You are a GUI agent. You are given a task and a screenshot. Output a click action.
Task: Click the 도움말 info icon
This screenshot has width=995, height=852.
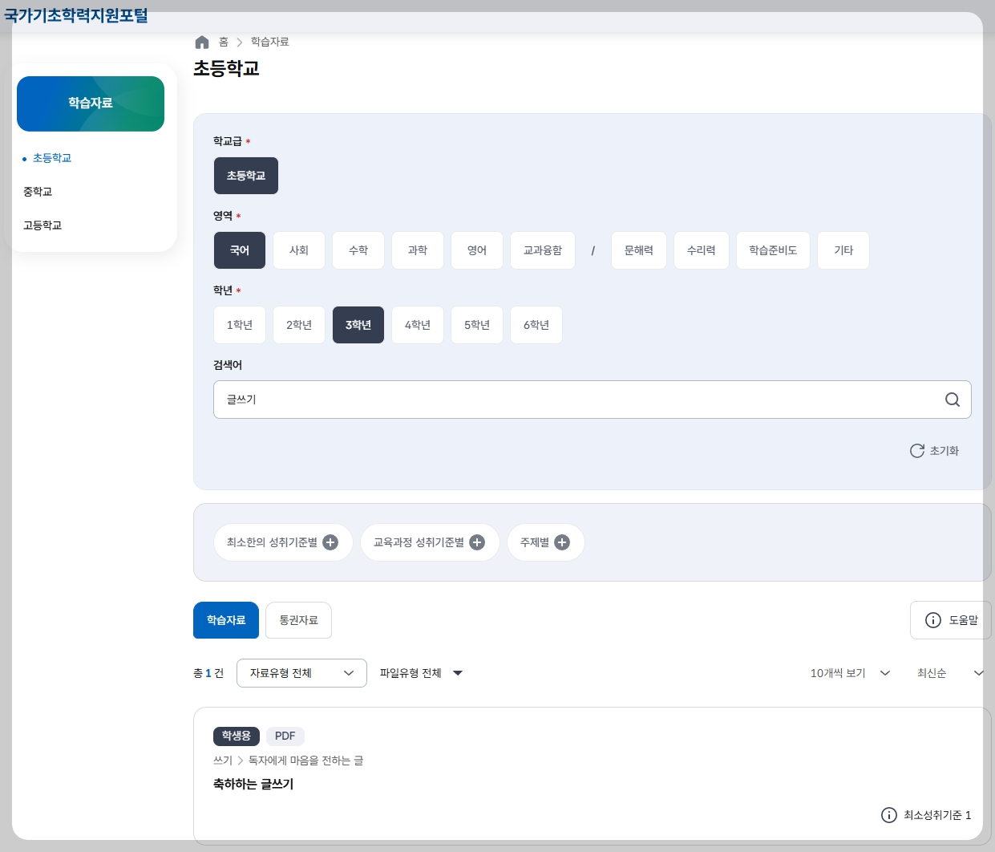[933, 620]
